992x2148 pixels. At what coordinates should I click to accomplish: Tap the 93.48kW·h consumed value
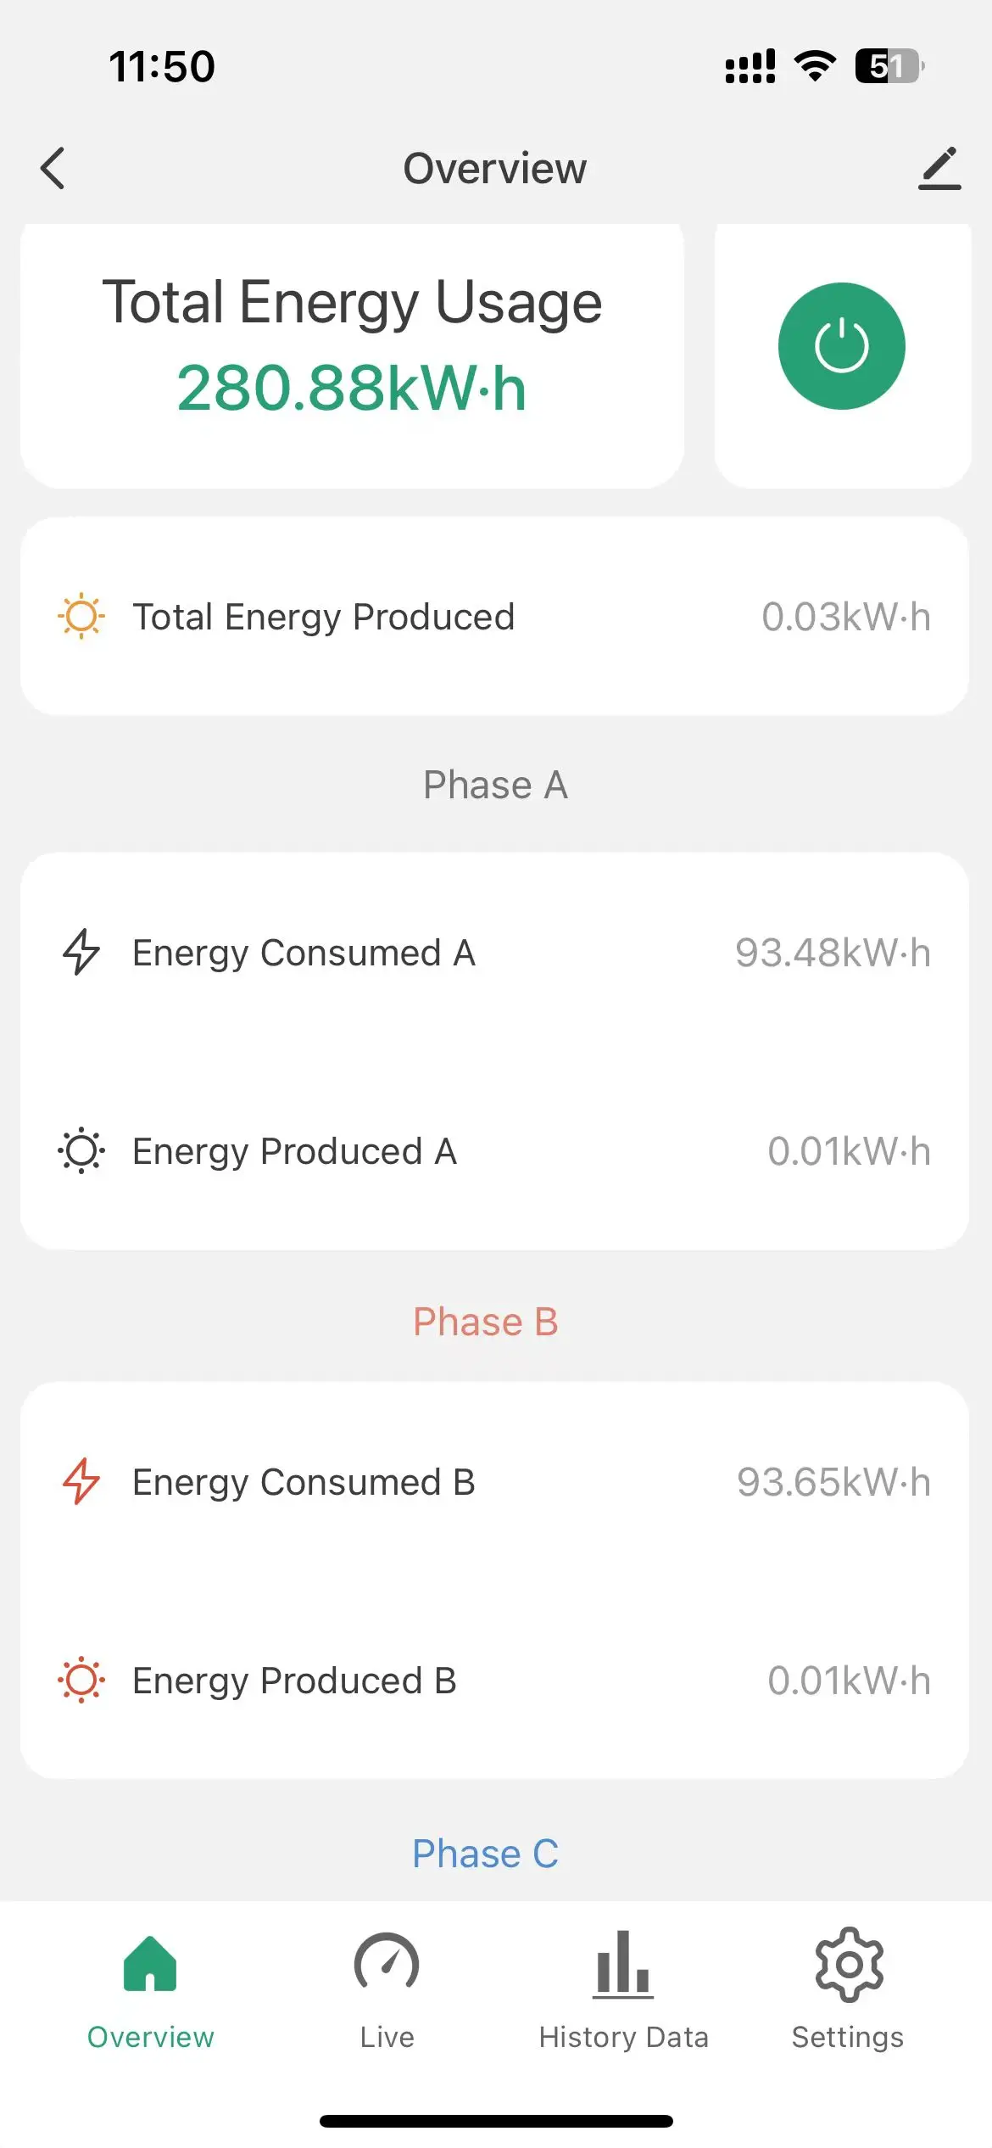tap(833, 953)
